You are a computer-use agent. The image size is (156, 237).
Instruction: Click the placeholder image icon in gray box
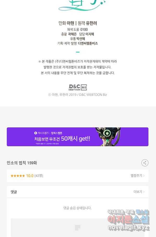pos(78,228)
